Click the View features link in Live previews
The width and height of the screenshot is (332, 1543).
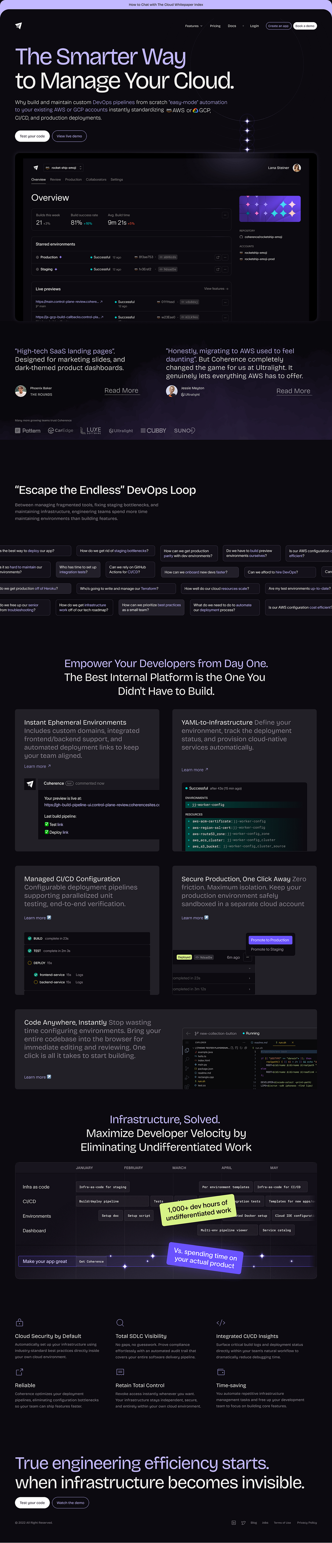tap(216, 289)
